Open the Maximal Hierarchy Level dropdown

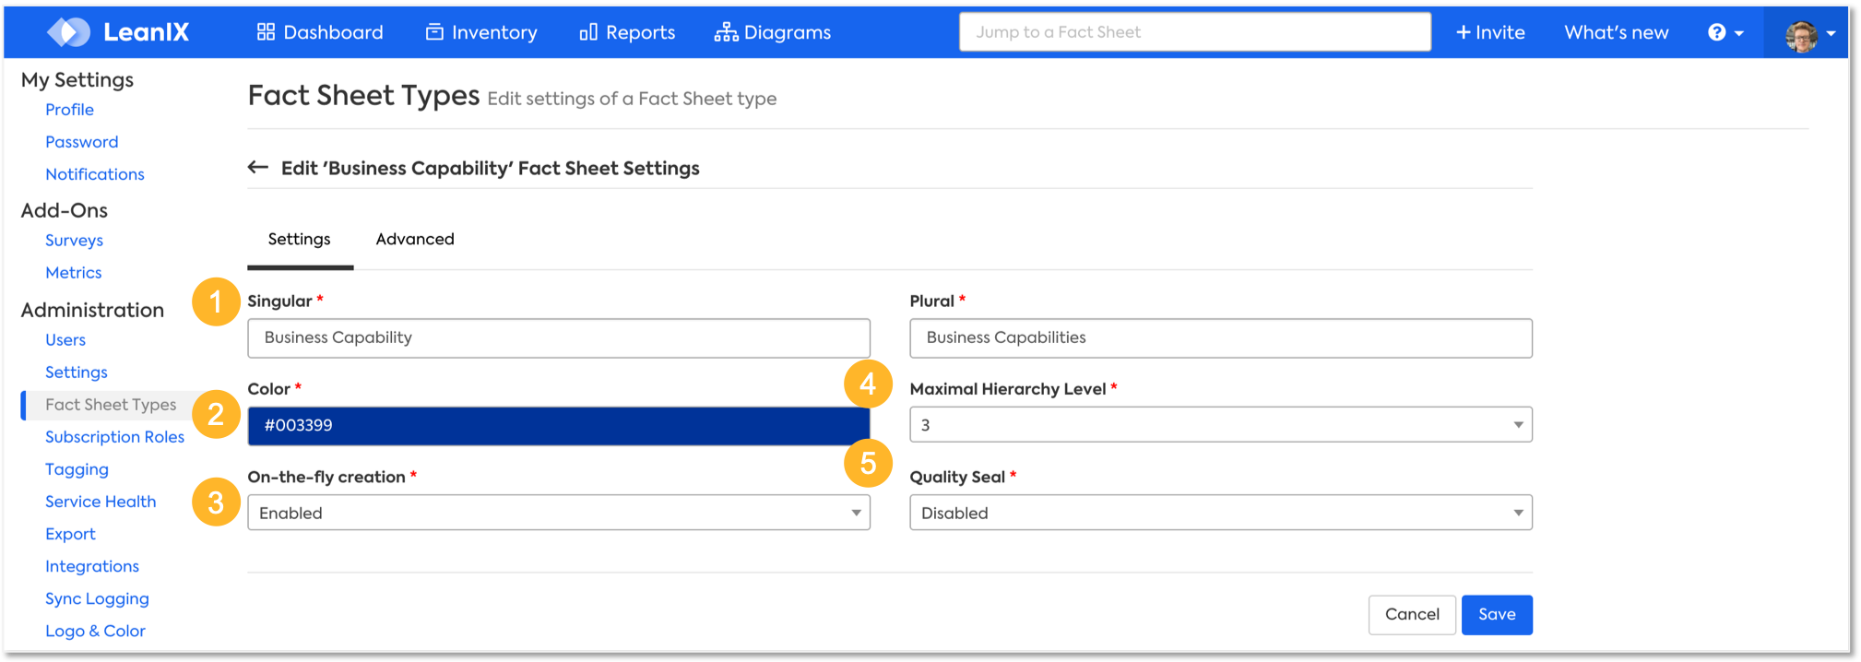pyautogui.click(x=1221, y=425)
